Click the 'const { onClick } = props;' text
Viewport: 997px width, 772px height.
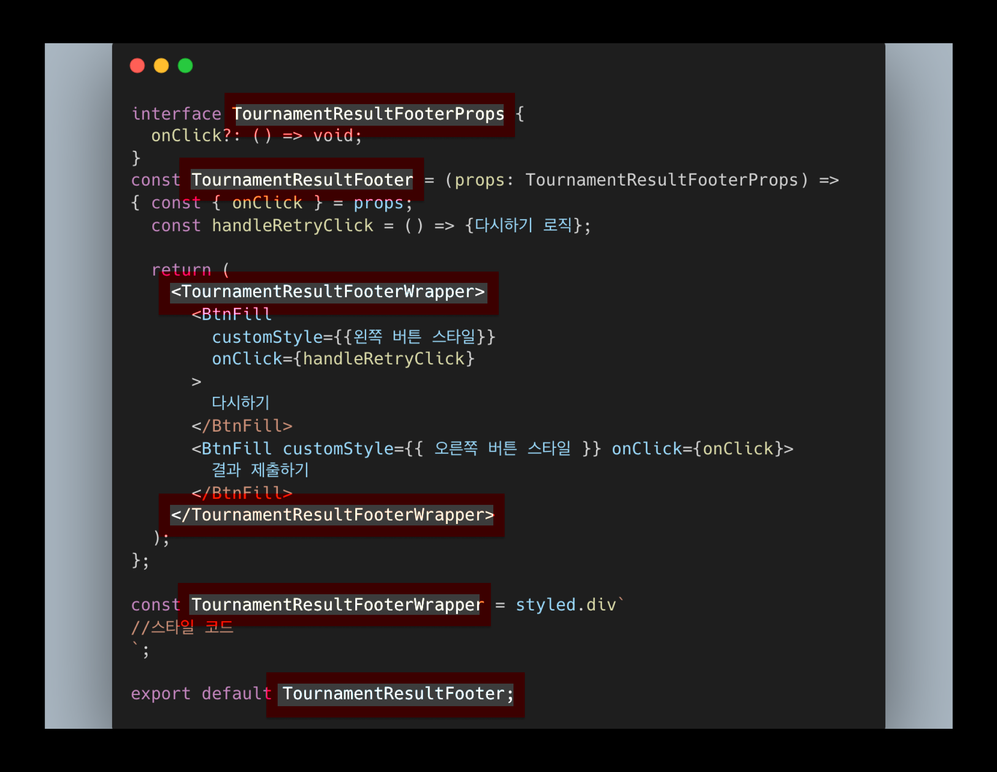pos(282,203)
